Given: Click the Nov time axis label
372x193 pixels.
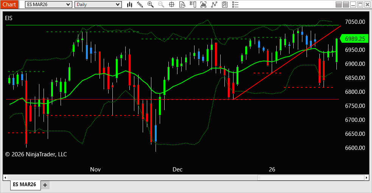Looking at the screenshot, I should 95,170.
